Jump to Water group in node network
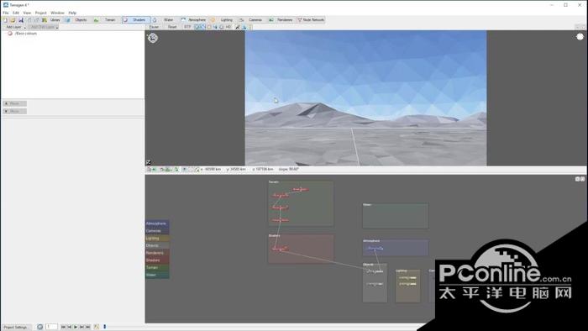 click(157, 275)
